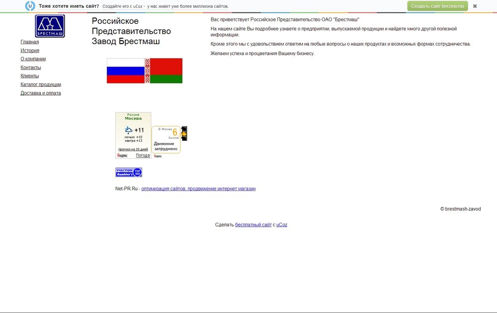The height and width of the screenshot is (313, 497).
Task: Click the 'Яндекс' logo in weather widget
Action: click(x=122, y=155)
